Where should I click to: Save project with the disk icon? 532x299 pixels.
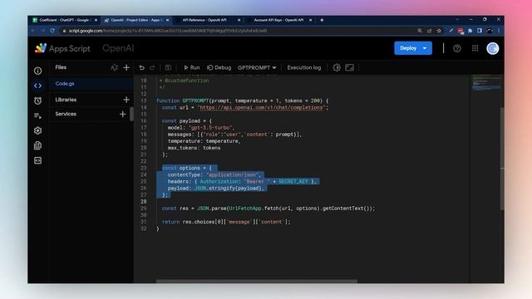pos(168,68)
